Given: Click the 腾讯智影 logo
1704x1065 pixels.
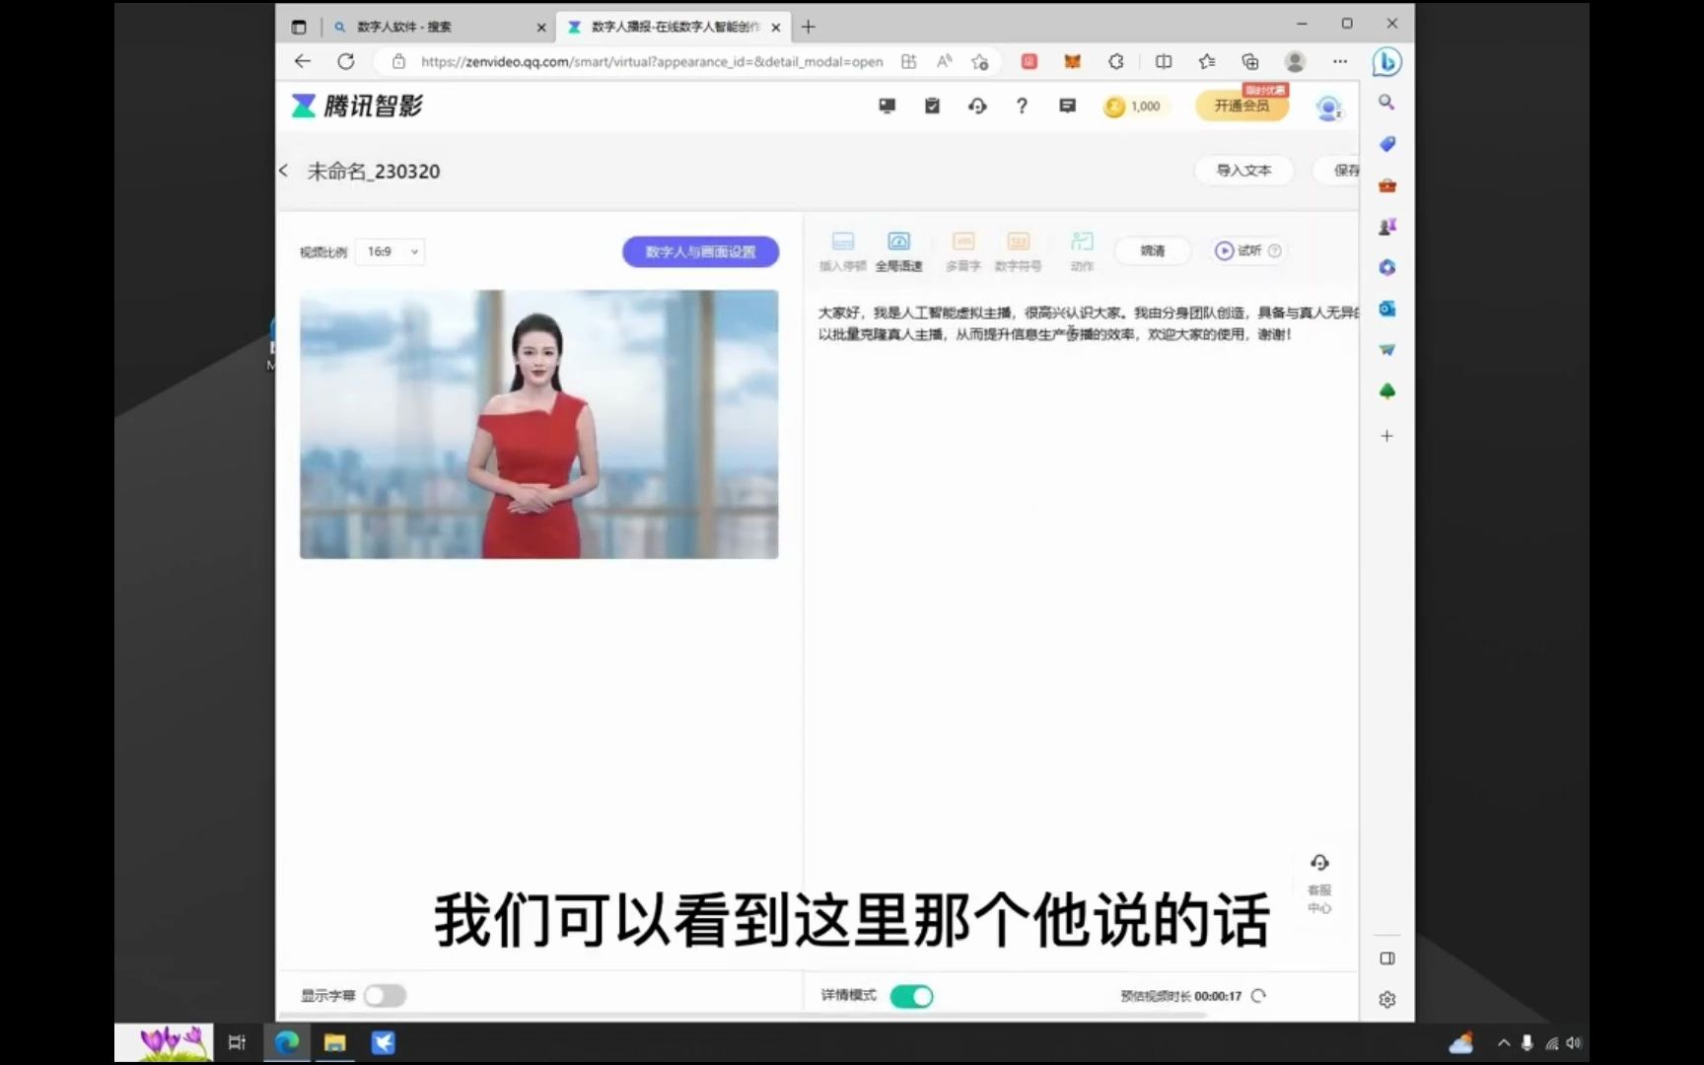Looking at the screenshot, I should [357, 106].
